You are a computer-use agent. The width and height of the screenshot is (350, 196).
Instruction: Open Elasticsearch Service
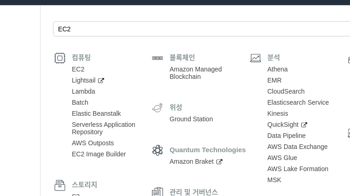point(298,102)
